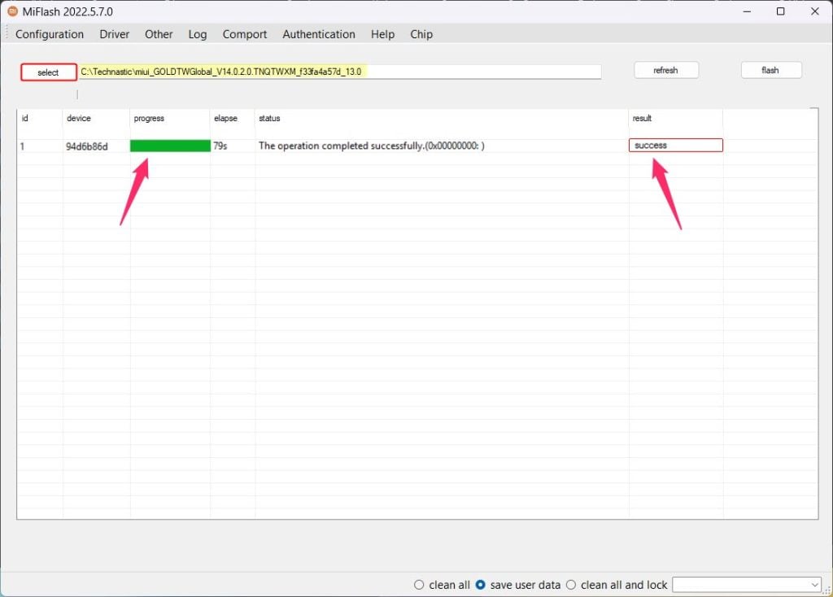Select the clean all radio button

[x=419, y=585]
